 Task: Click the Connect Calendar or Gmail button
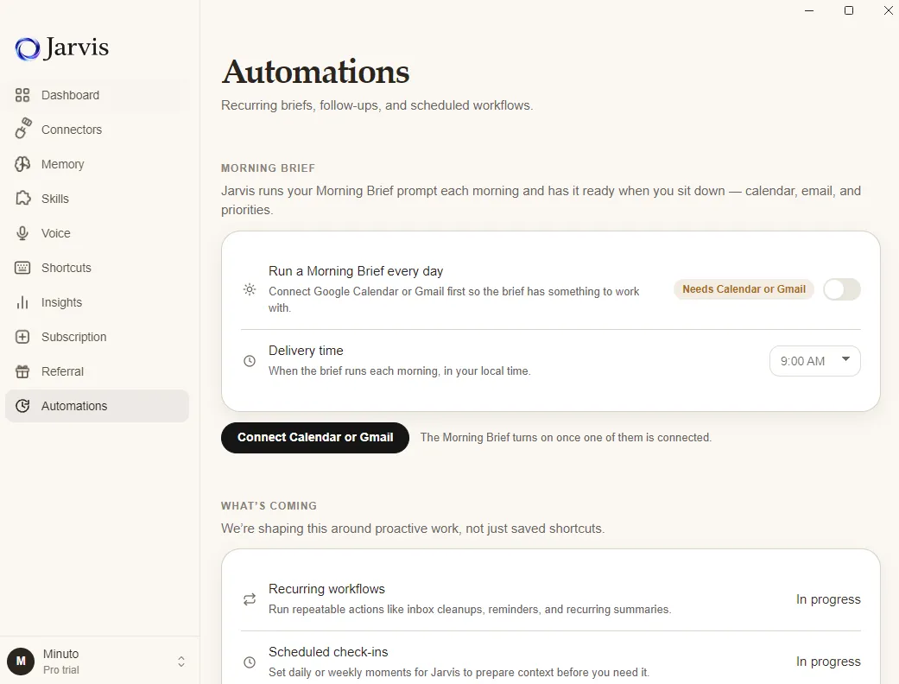point(315,438)
